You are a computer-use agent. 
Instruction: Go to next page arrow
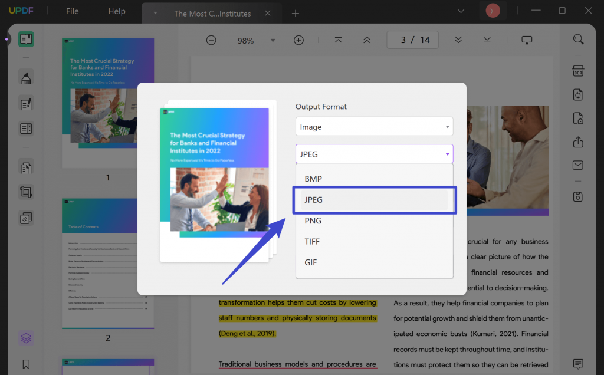click(x=458, y=40)
